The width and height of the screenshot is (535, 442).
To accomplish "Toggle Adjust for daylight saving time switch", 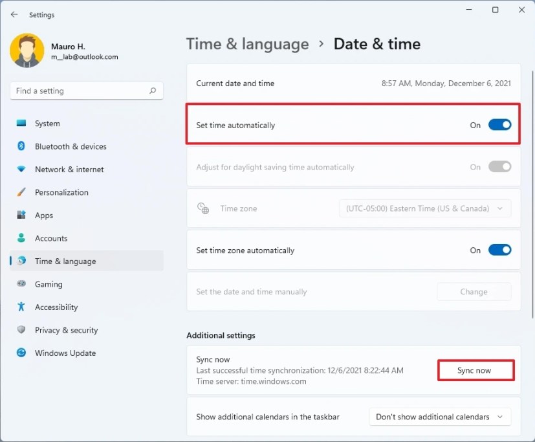I will 499,167.
